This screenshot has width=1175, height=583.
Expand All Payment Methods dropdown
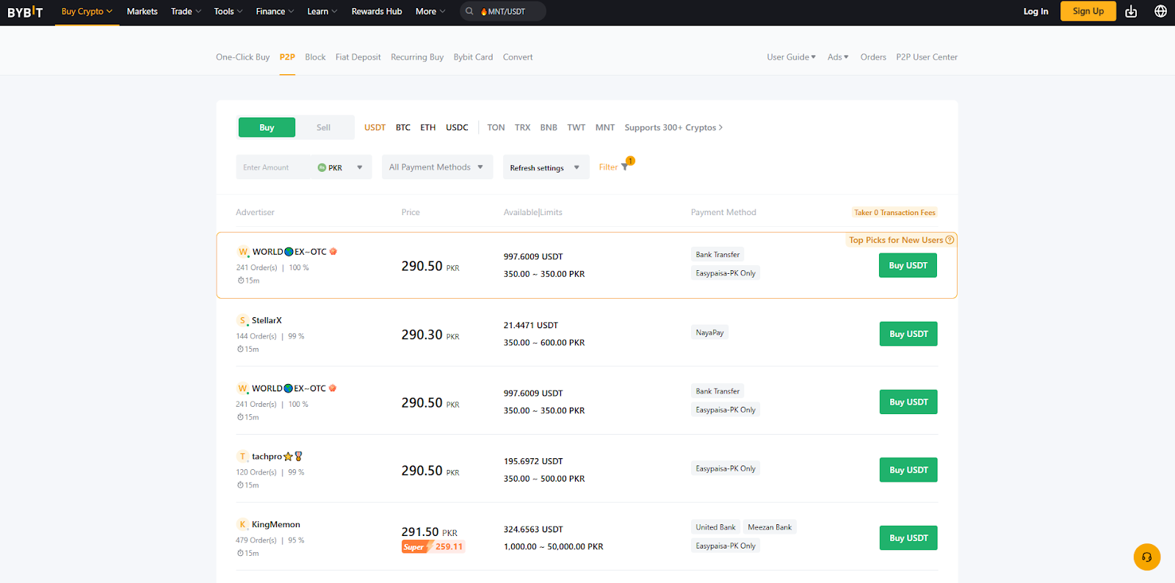(x=436, y=167)
